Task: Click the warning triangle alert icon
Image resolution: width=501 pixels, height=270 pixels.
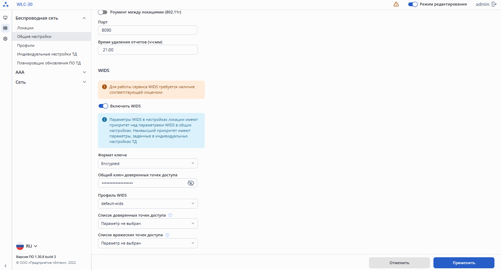Action: coord(396,4)
